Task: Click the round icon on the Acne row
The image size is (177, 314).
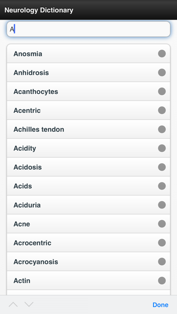Action: 162,224
